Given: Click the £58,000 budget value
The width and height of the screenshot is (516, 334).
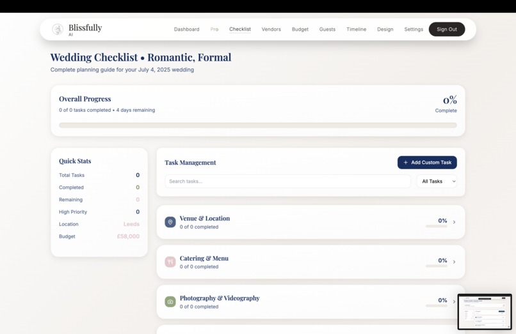Looking at the screenshot, I should click(128, 236).
